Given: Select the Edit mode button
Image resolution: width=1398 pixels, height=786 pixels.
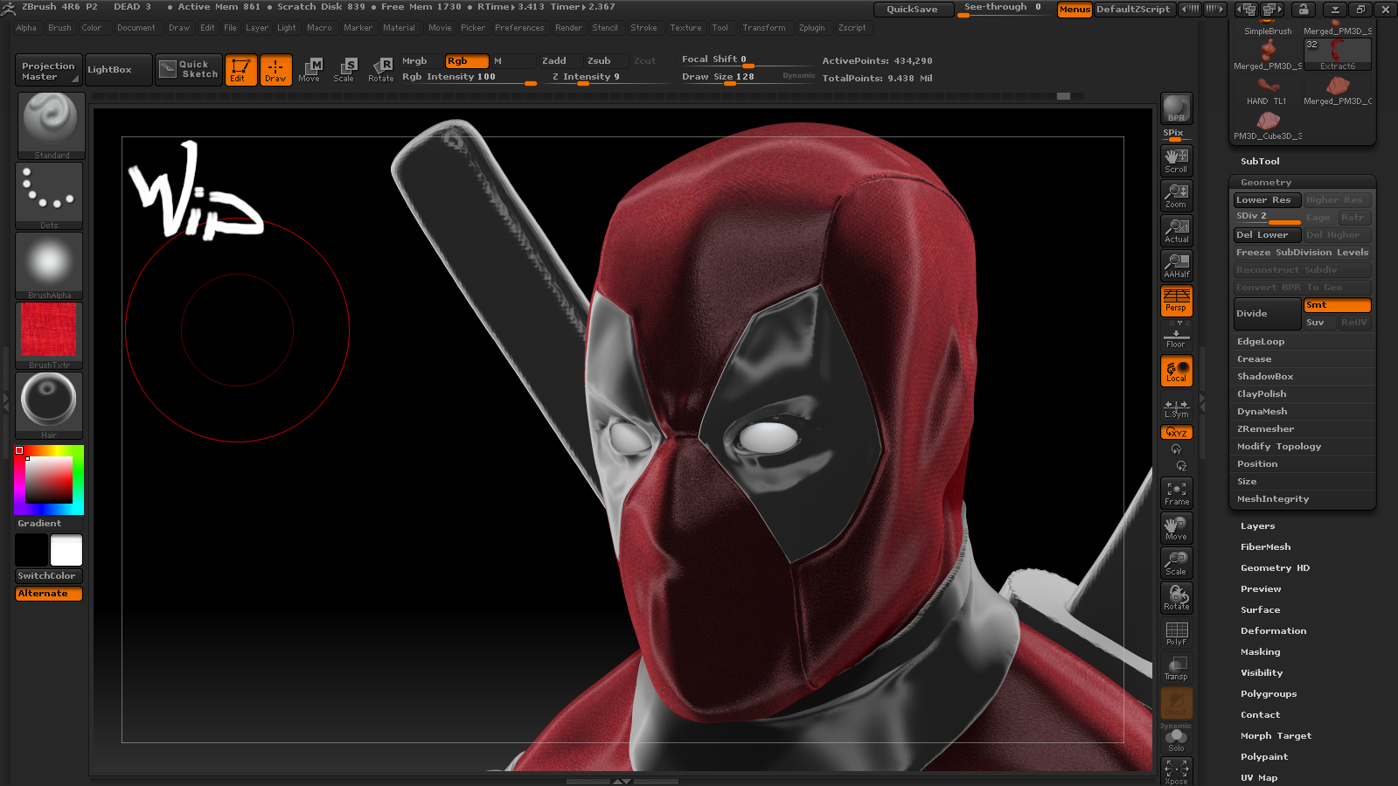Looking at the screenshot, I should pos(240,70).
